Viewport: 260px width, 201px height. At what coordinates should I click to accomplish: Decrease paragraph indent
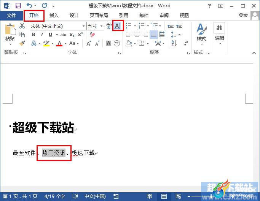(x=171, y=26)
